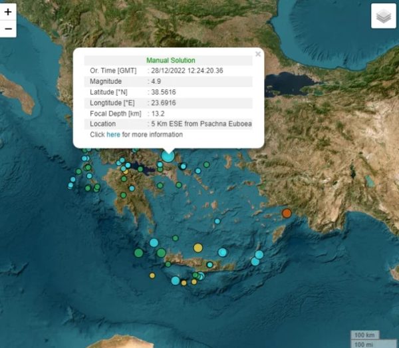Zoom in with the plus button

8,12
